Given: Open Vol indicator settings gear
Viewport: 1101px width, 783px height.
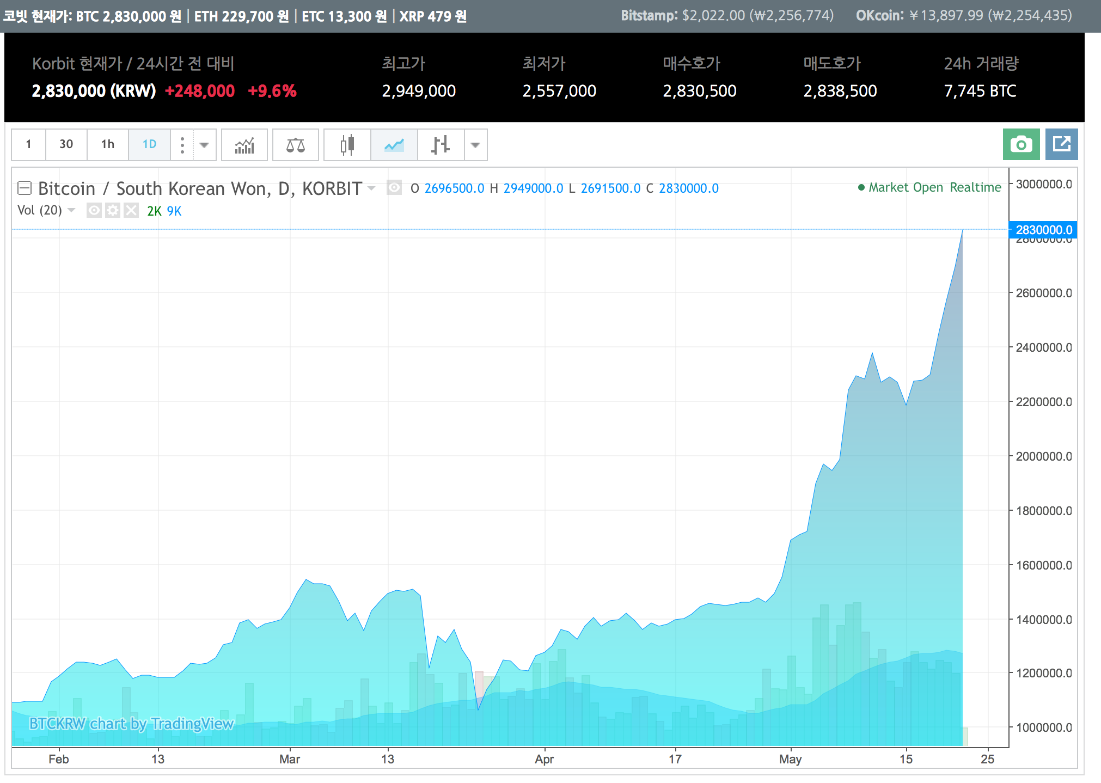Looking at the screenshot, I should 113,210.
